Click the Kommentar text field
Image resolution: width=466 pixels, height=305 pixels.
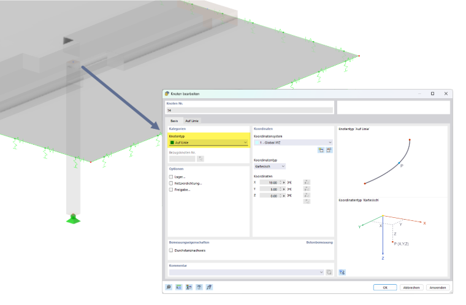point(244,272)
